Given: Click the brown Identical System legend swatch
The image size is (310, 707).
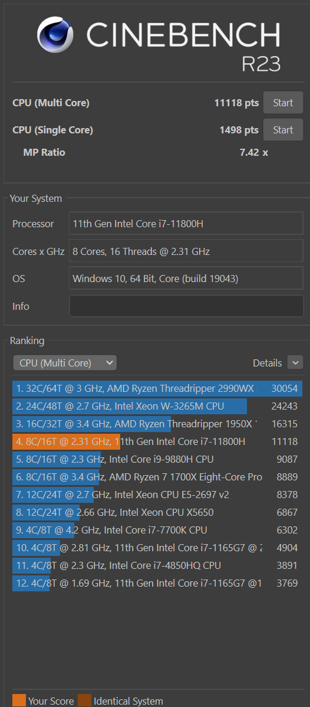Looking at the screenshot, I should pos(84,701).
